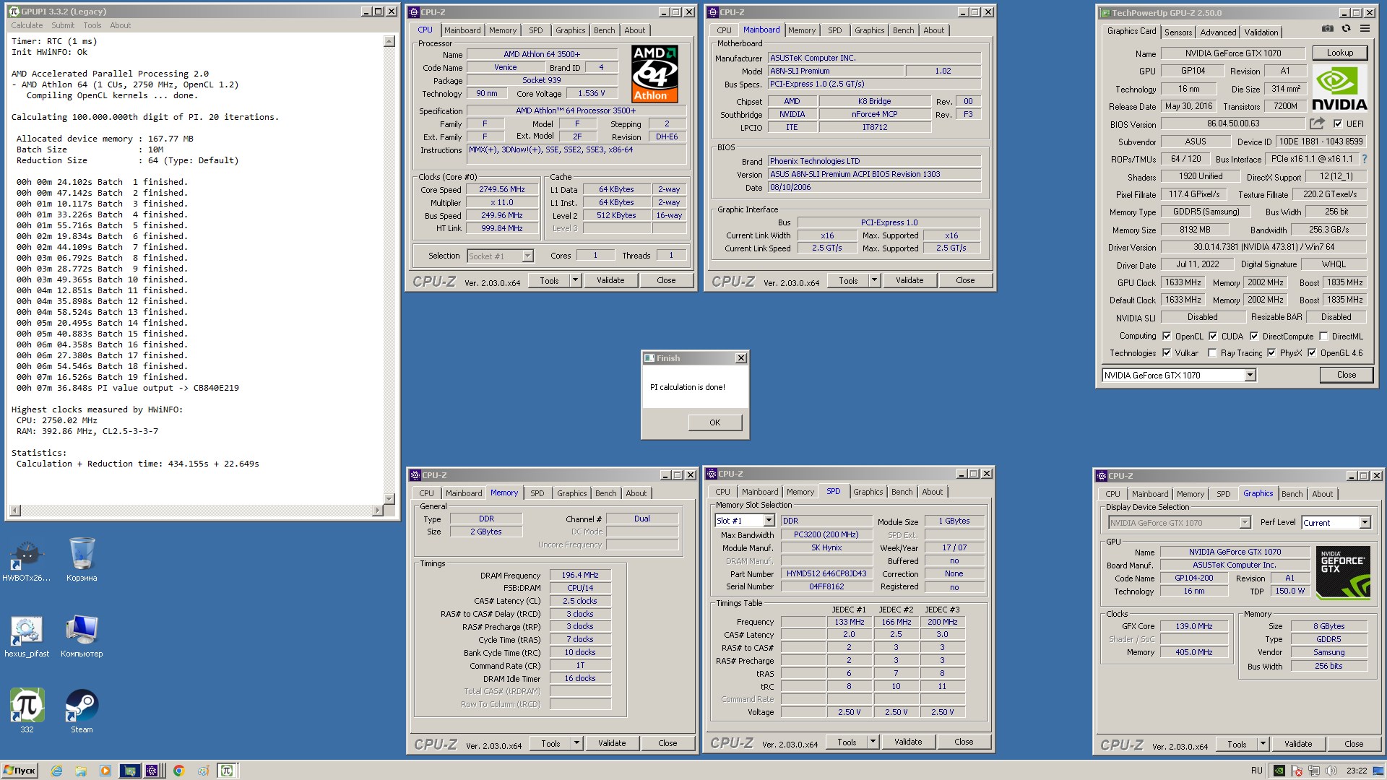Click the 23:22 taskbar clock
Image resolution: width=1387 pixels, height=780 pixels.
(1357, 771)
